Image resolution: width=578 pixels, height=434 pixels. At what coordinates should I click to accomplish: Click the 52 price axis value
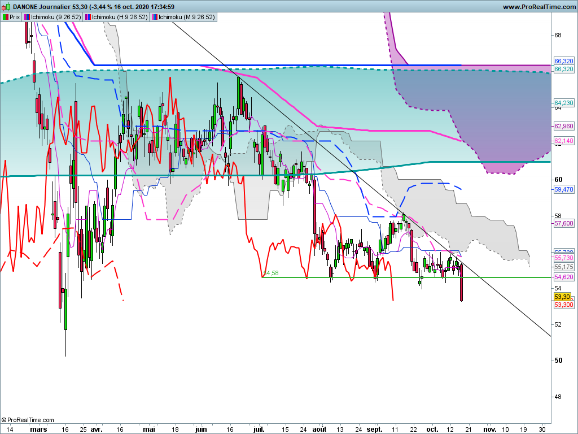point(558,324)
